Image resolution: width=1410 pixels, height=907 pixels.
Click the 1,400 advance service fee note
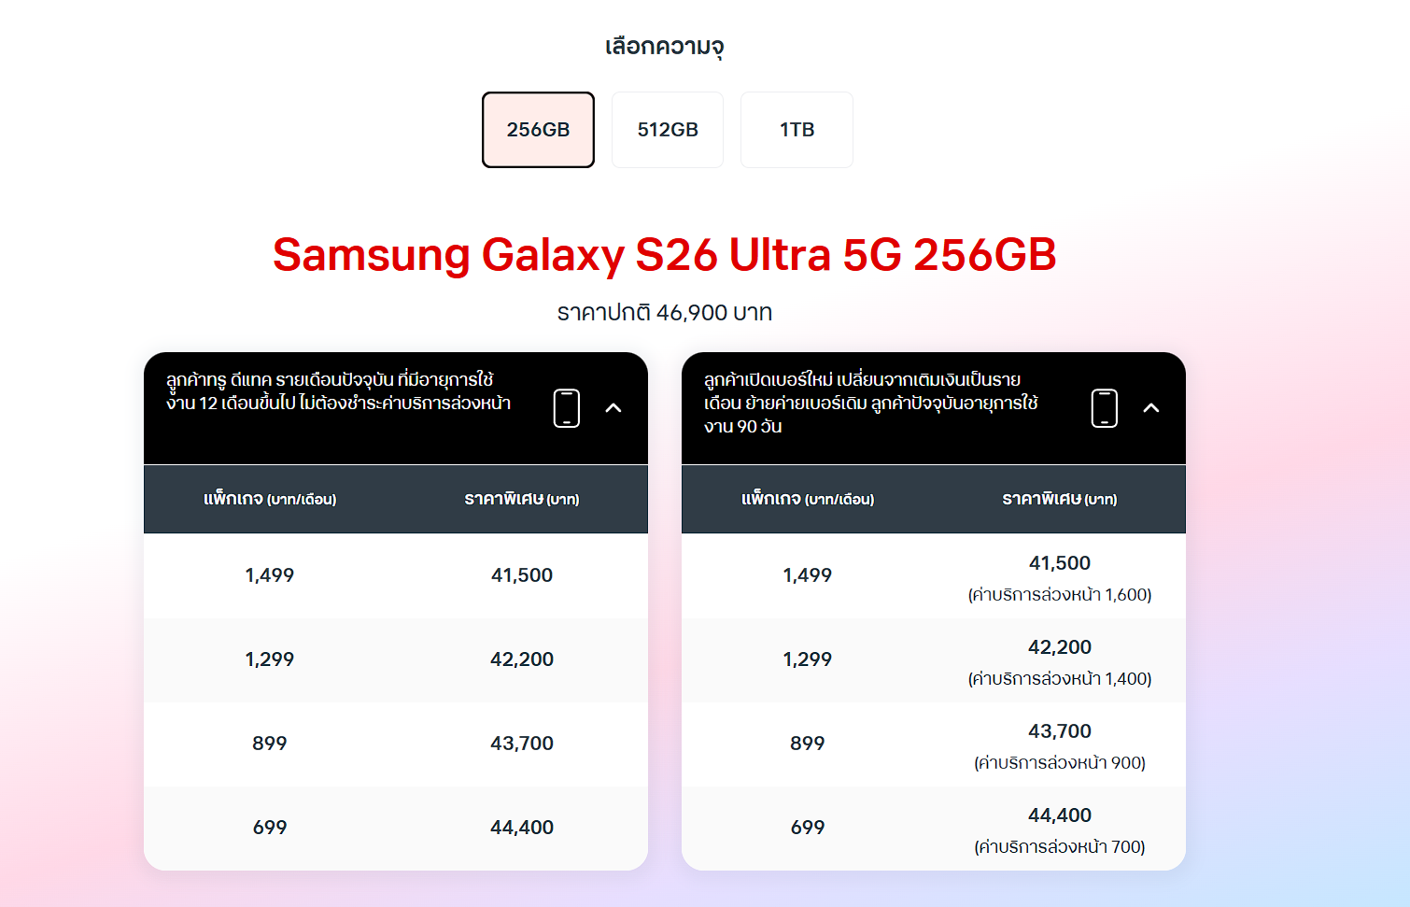pyautogui.click(x=1059, y=679)
